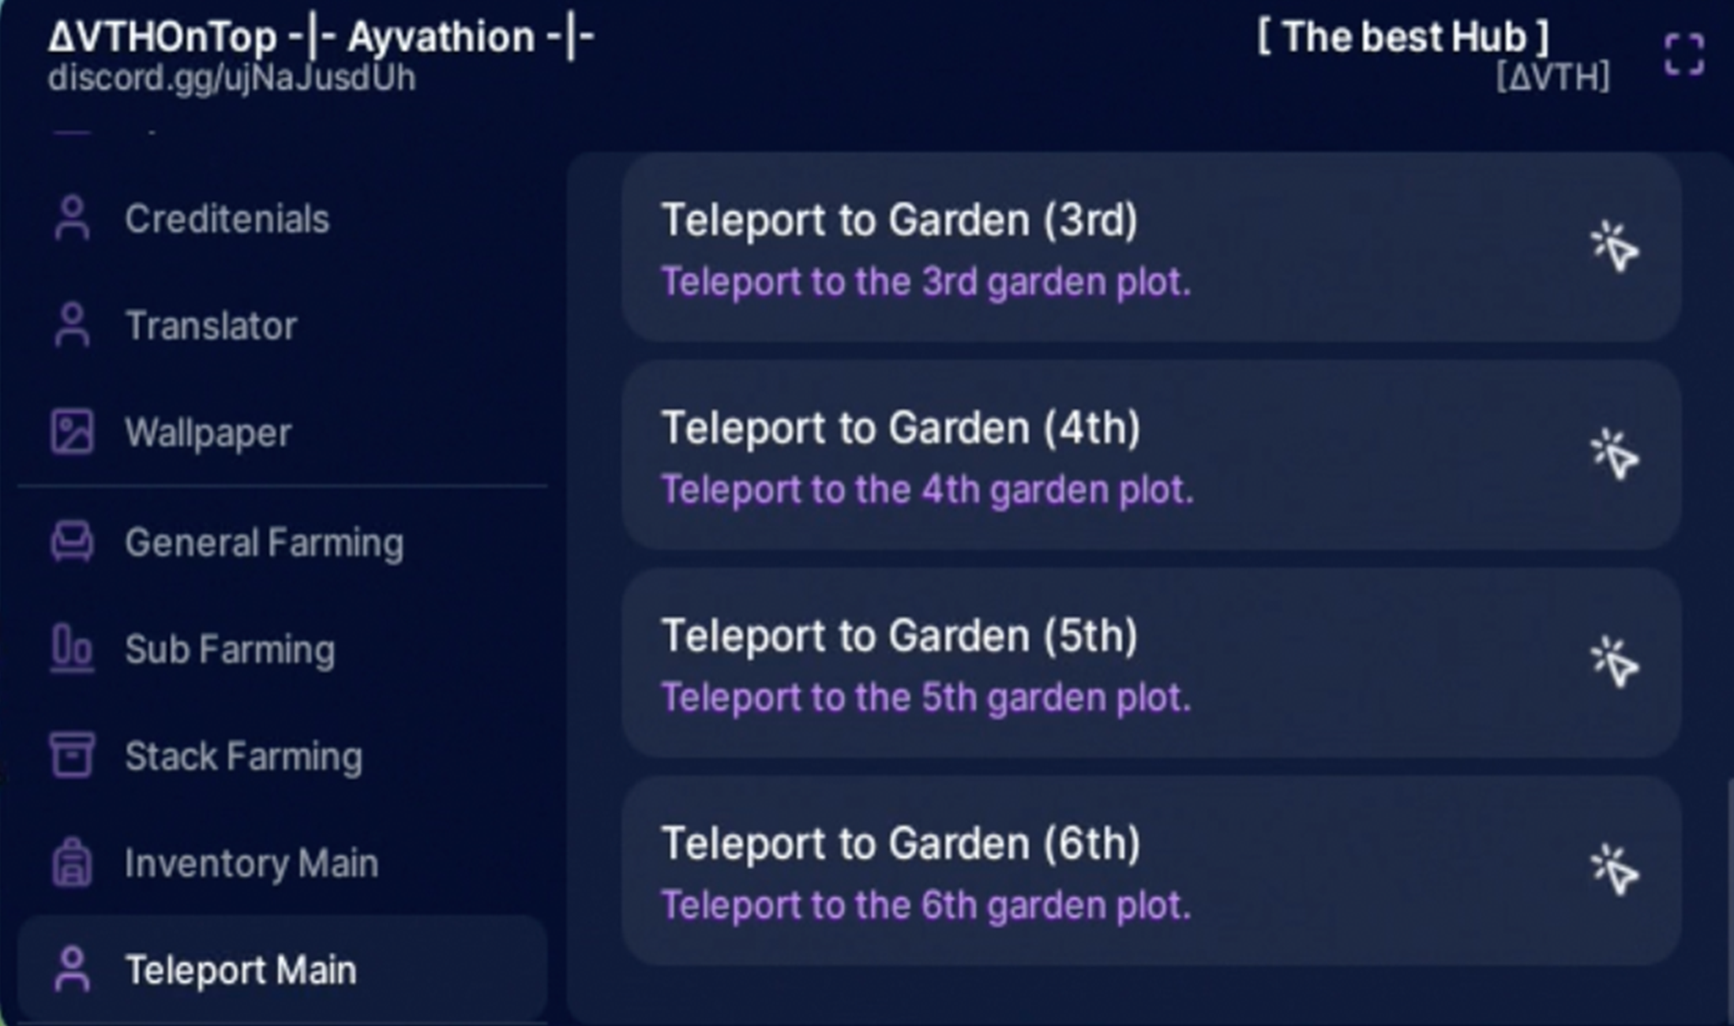Click the General Farming sofa icon
Image resolution: width=1734 pixels, height=1026 pixels.
(x=72, y=542)
